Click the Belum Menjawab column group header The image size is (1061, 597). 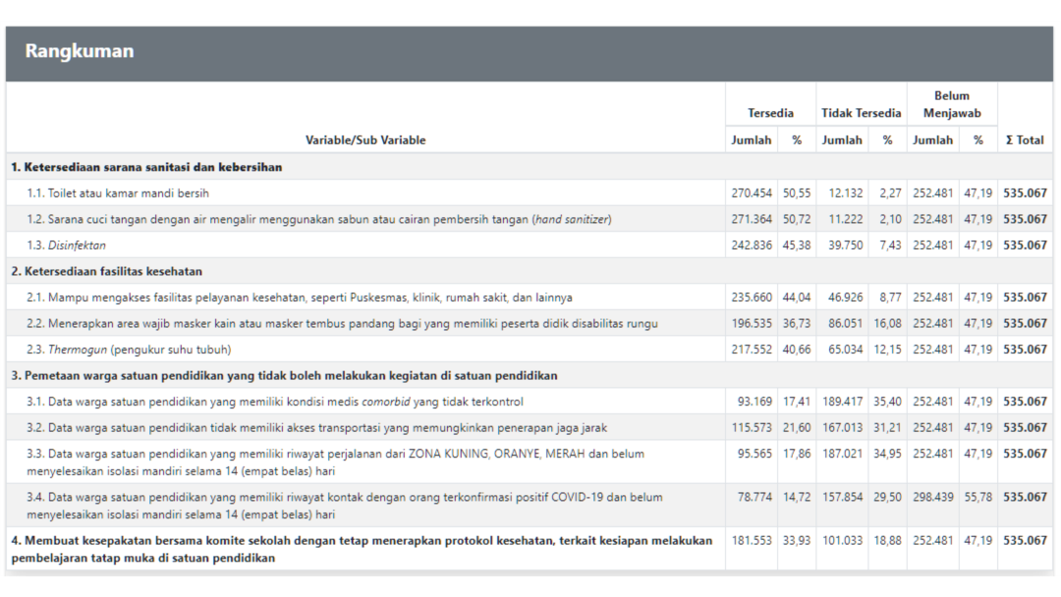pos(951,104)
